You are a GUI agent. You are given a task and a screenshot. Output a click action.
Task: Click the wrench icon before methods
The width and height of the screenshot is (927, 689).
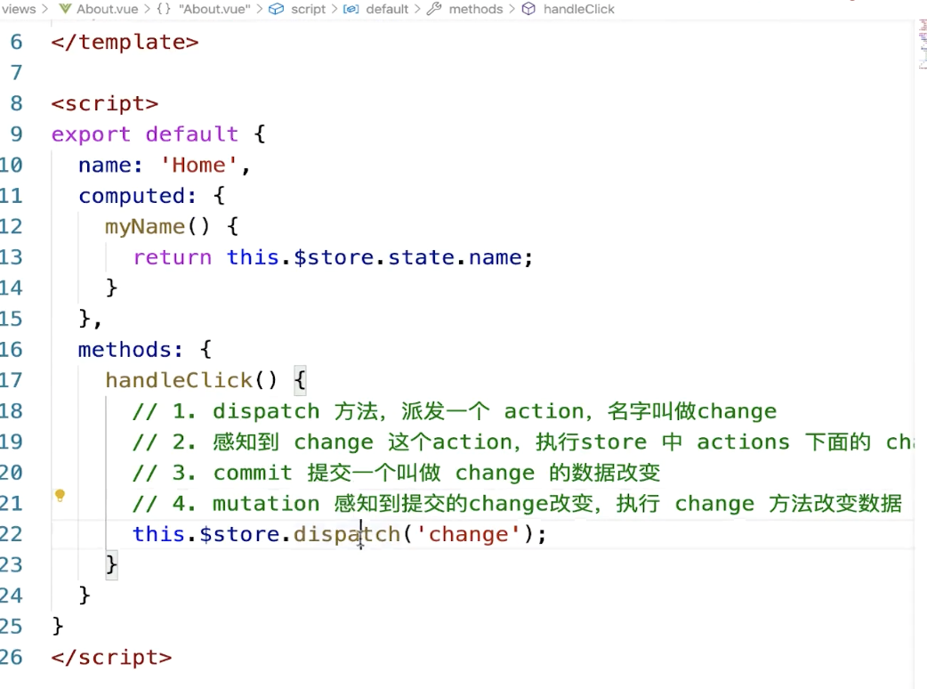coord(434,9)
